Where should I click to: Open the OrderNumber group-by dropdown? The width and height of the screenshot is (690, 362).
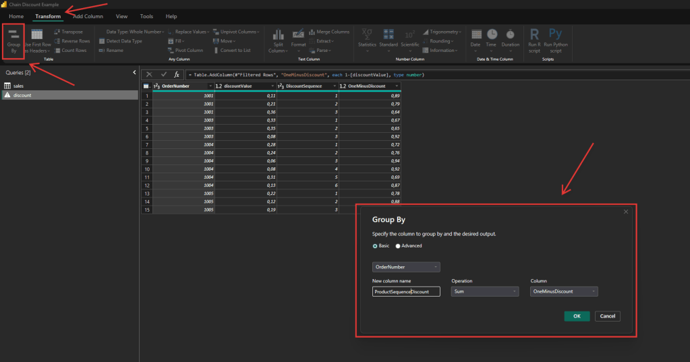[406, 267]
